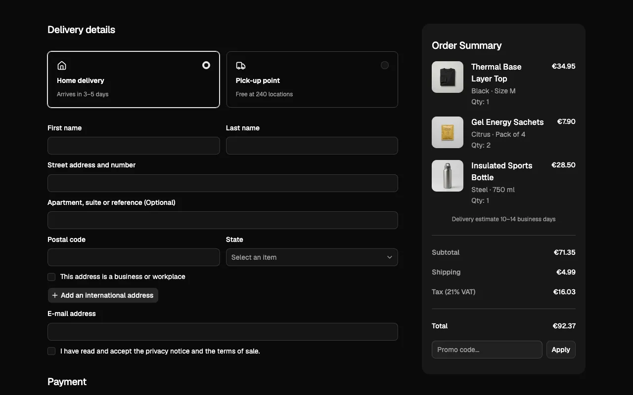Open the Thermal Base Layer Top thumbnail
Viewport: 633px width, 395px height.
tap(448, 77)
